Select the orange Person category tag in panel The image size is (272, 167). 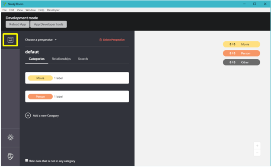40,96
